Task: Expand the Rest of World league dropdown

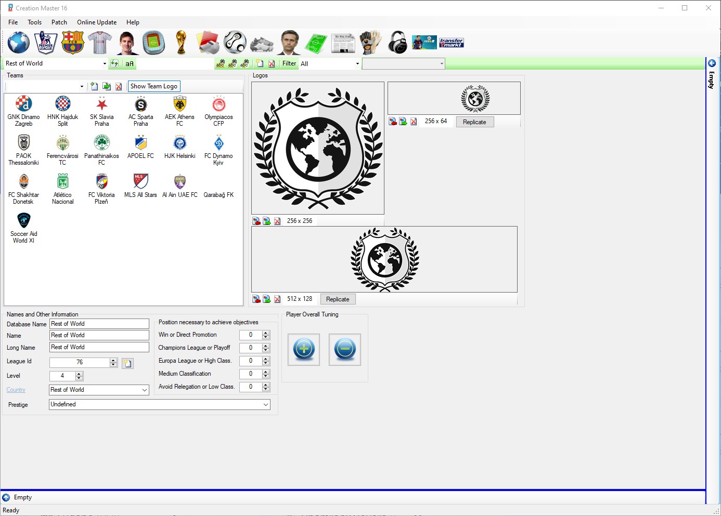Action: pos(105,63)
